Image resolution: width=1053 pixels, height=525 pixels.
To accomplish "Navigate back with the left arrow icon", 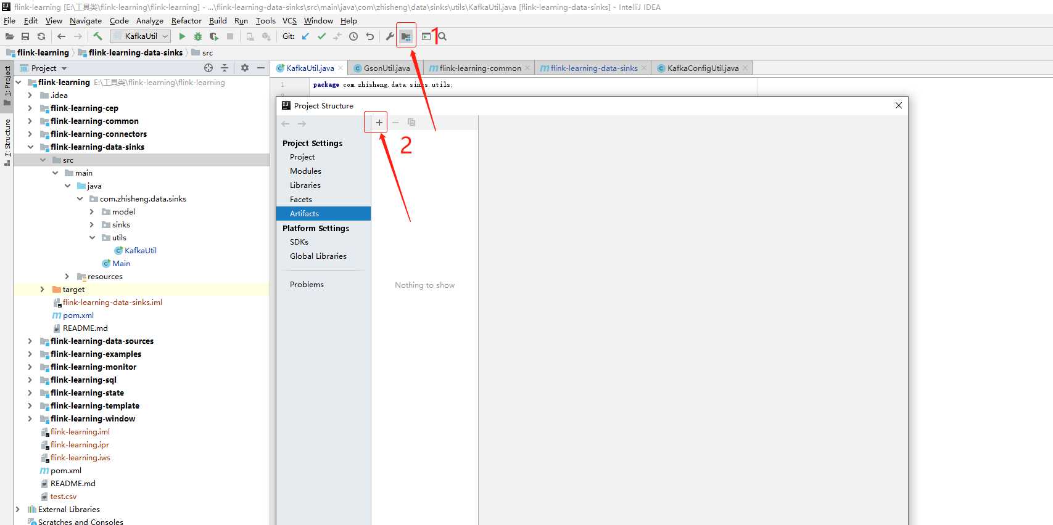I will click(x=61, y=36).
